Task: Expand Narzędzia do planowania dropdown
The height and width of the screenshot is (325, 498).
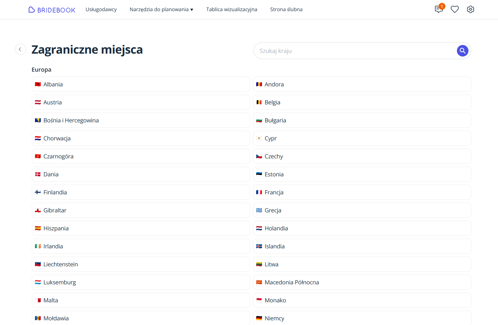Action: click(x=161, y=9)
